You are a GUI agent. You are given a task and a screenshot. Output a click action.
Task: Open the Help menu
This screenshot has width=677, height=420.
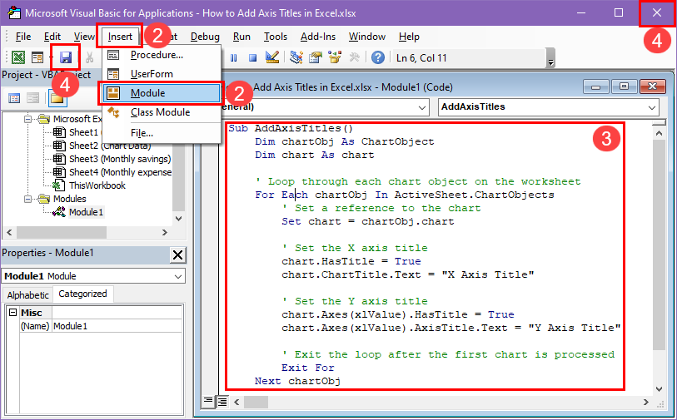click(x=409, y=37)
